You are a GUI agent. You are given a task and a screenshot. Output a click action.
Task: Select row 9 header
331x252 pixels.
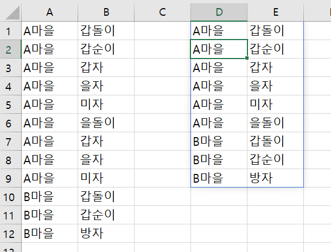(10, 178)
